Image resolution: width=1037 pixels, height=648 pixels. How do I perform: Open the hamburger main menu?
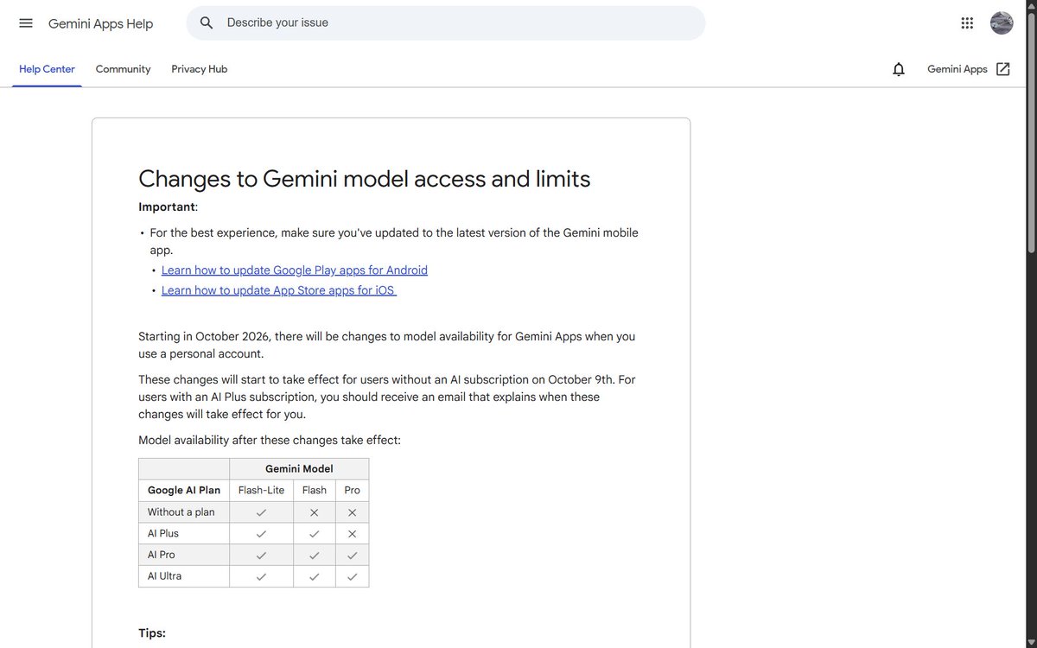(x=26, y=23)
